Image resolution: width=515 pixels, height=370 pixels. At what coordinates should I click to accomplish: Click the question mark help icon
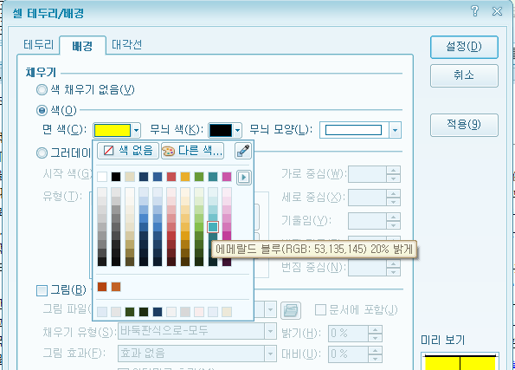(x=474, y=11)
